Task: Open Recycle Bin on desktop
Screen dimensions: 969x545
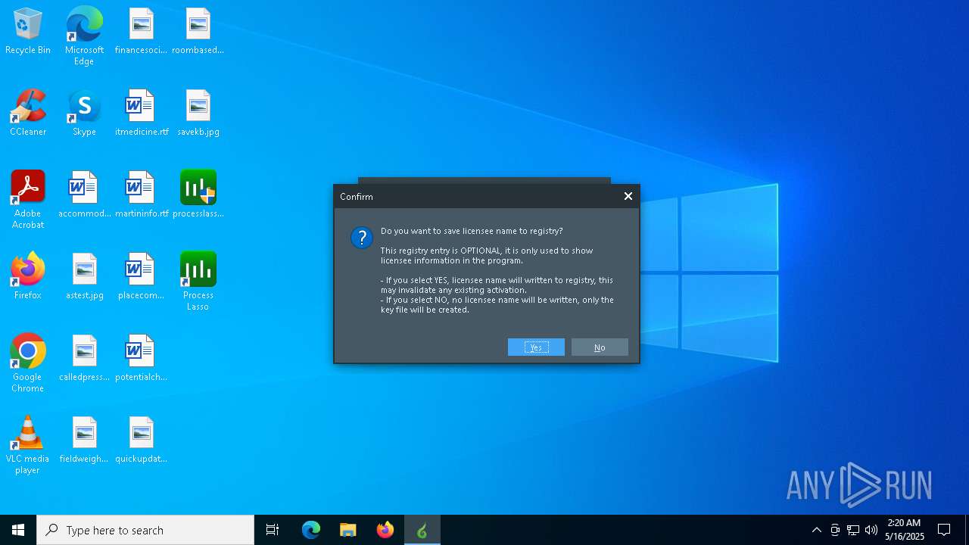Action: tap(28, 32)
